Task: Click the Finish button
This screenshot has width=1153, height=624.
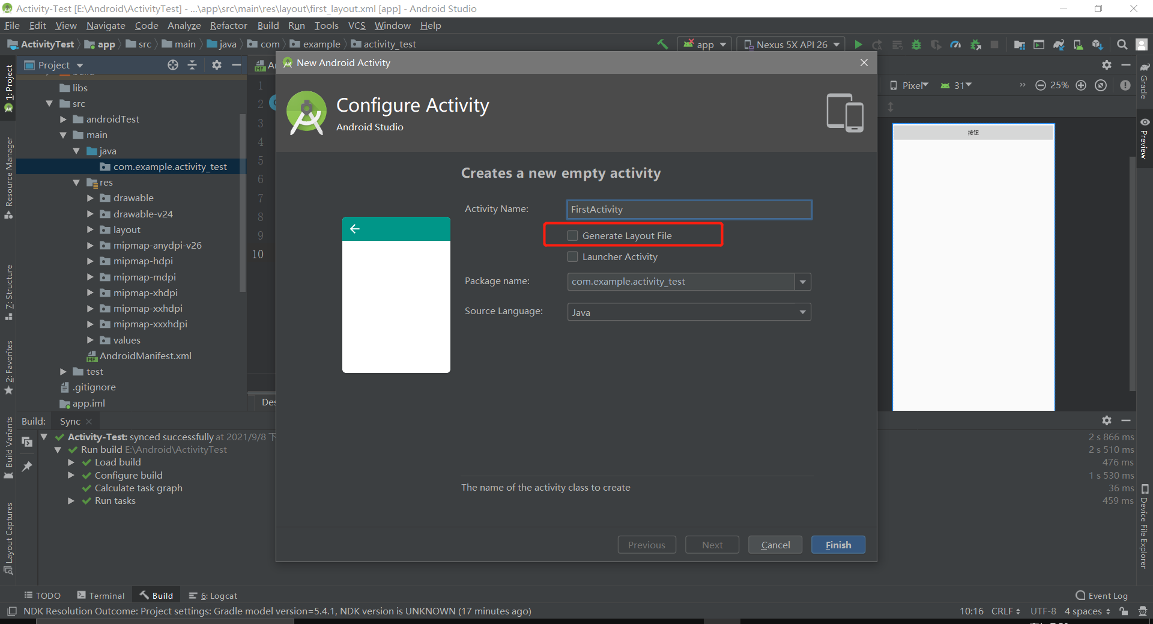Action: pos(838,545)
